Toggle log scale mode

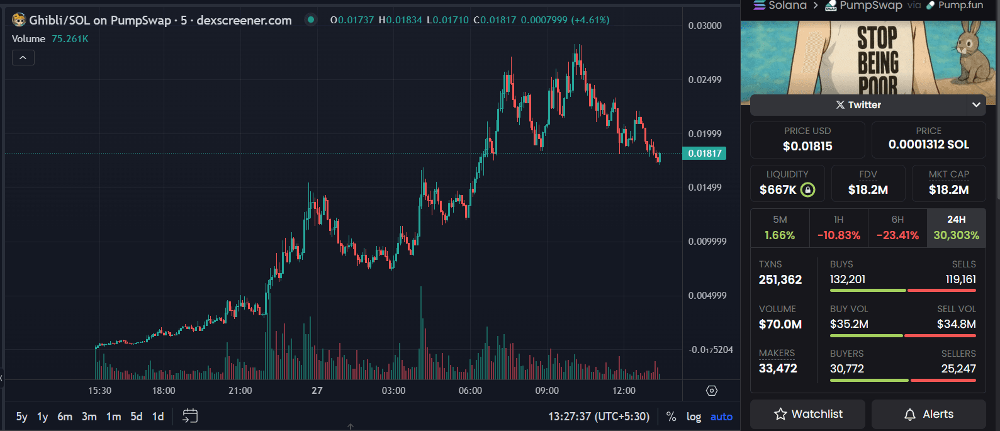point(694,417)
